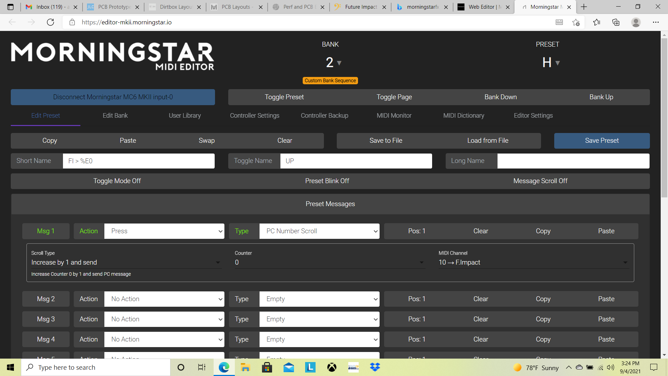Image resolution: width=668 pixels, height=376 pixels.
Task: Open Msg 3 Type dropdown
Action: tap(319, 319)
